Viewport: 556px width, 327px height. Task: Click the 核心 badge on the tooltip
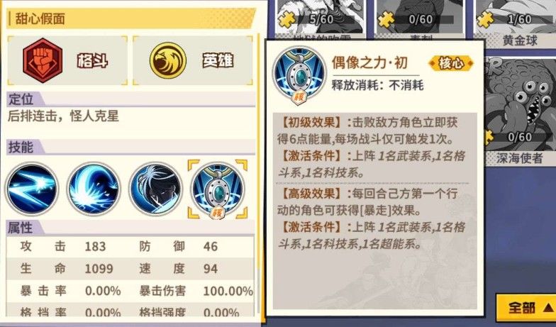coord(451,64)
